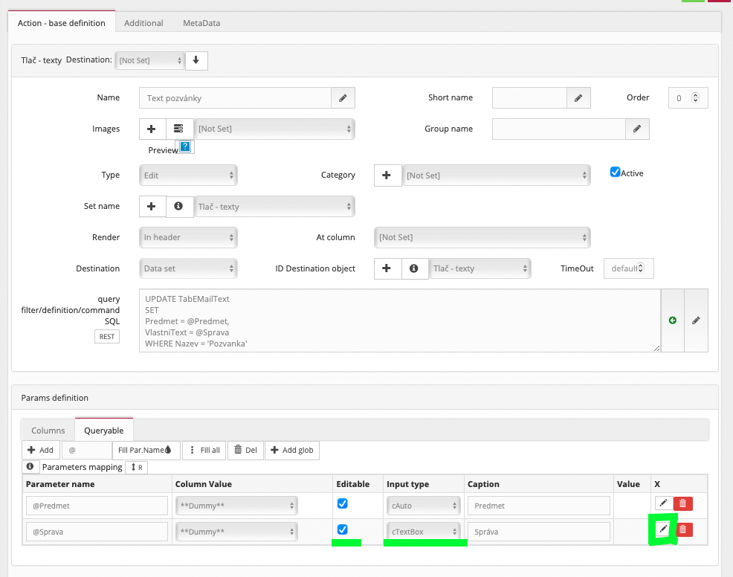Click the Order number stepper

coord(695,97)
